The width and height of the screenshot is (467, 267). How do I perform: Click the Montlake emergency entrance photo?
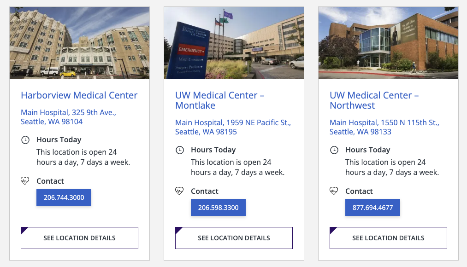[234, 43]
